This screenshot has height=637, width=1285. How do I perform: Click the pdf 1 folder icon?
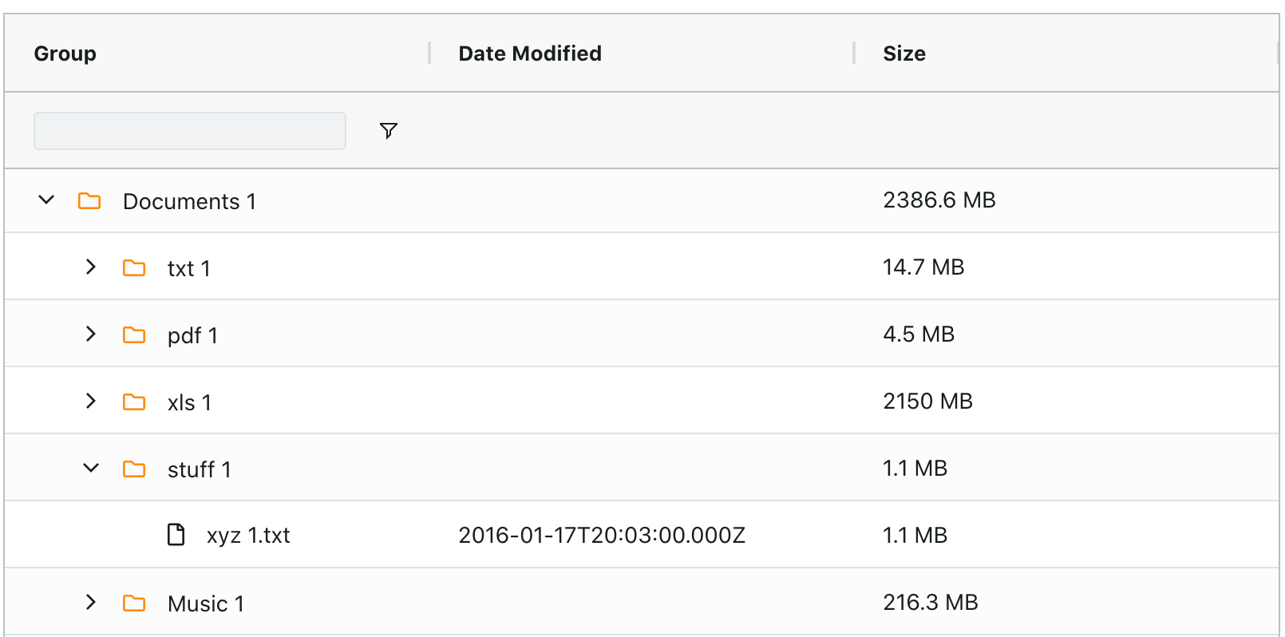[x=134, y=334]
